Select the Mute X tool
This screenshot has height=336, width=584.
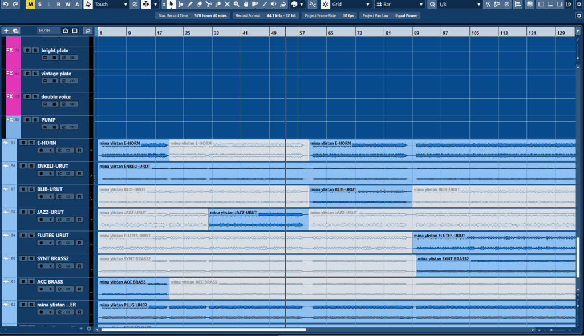pyautogui.click(x=227, y=5)
